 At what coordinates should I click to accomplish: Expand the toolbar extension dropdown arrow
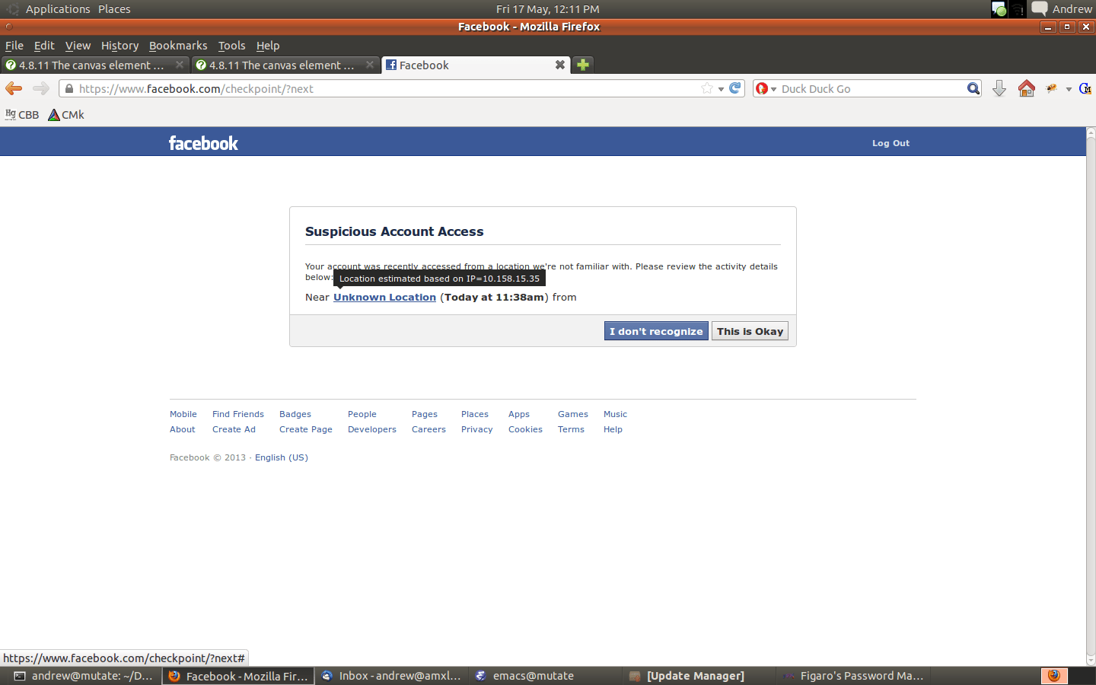click(1069, 89)
